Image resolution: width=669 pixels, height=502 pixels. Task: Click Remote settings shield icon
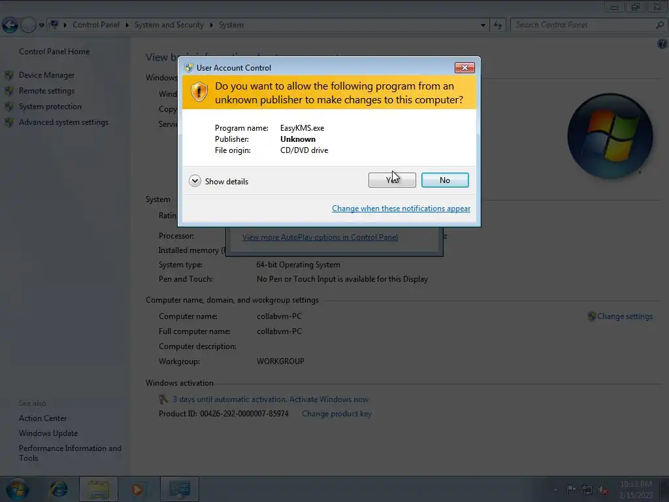[9, 91]
